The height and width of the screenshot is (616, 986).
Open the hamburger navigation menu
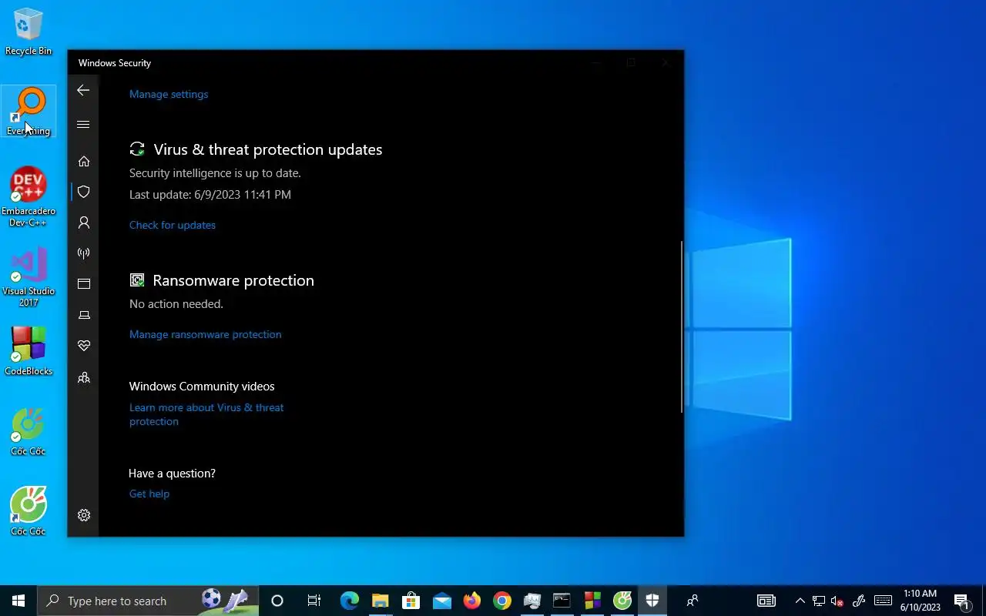click(x=83, y=124)
